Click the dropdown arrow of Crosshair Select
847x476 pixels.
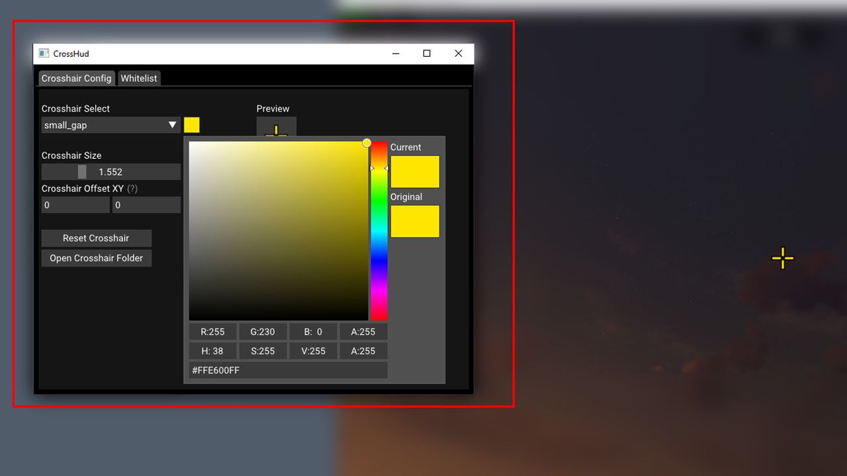pos(173,125)
